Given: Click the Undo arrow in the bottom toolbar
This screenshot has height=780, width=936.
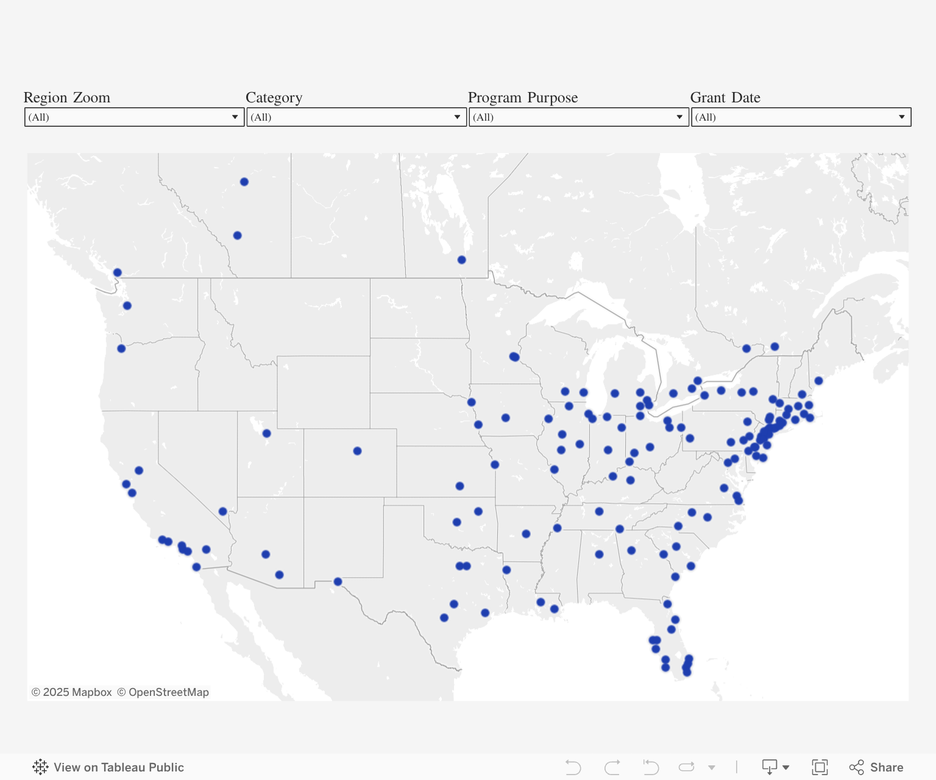Looking at the screenshot, I should tap(573, 767).
